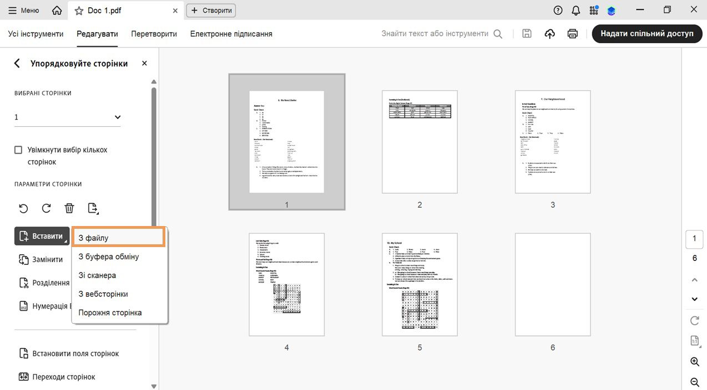Open the Help question mark icon
This screenshot has height=390, width=707.
[558, 10]
